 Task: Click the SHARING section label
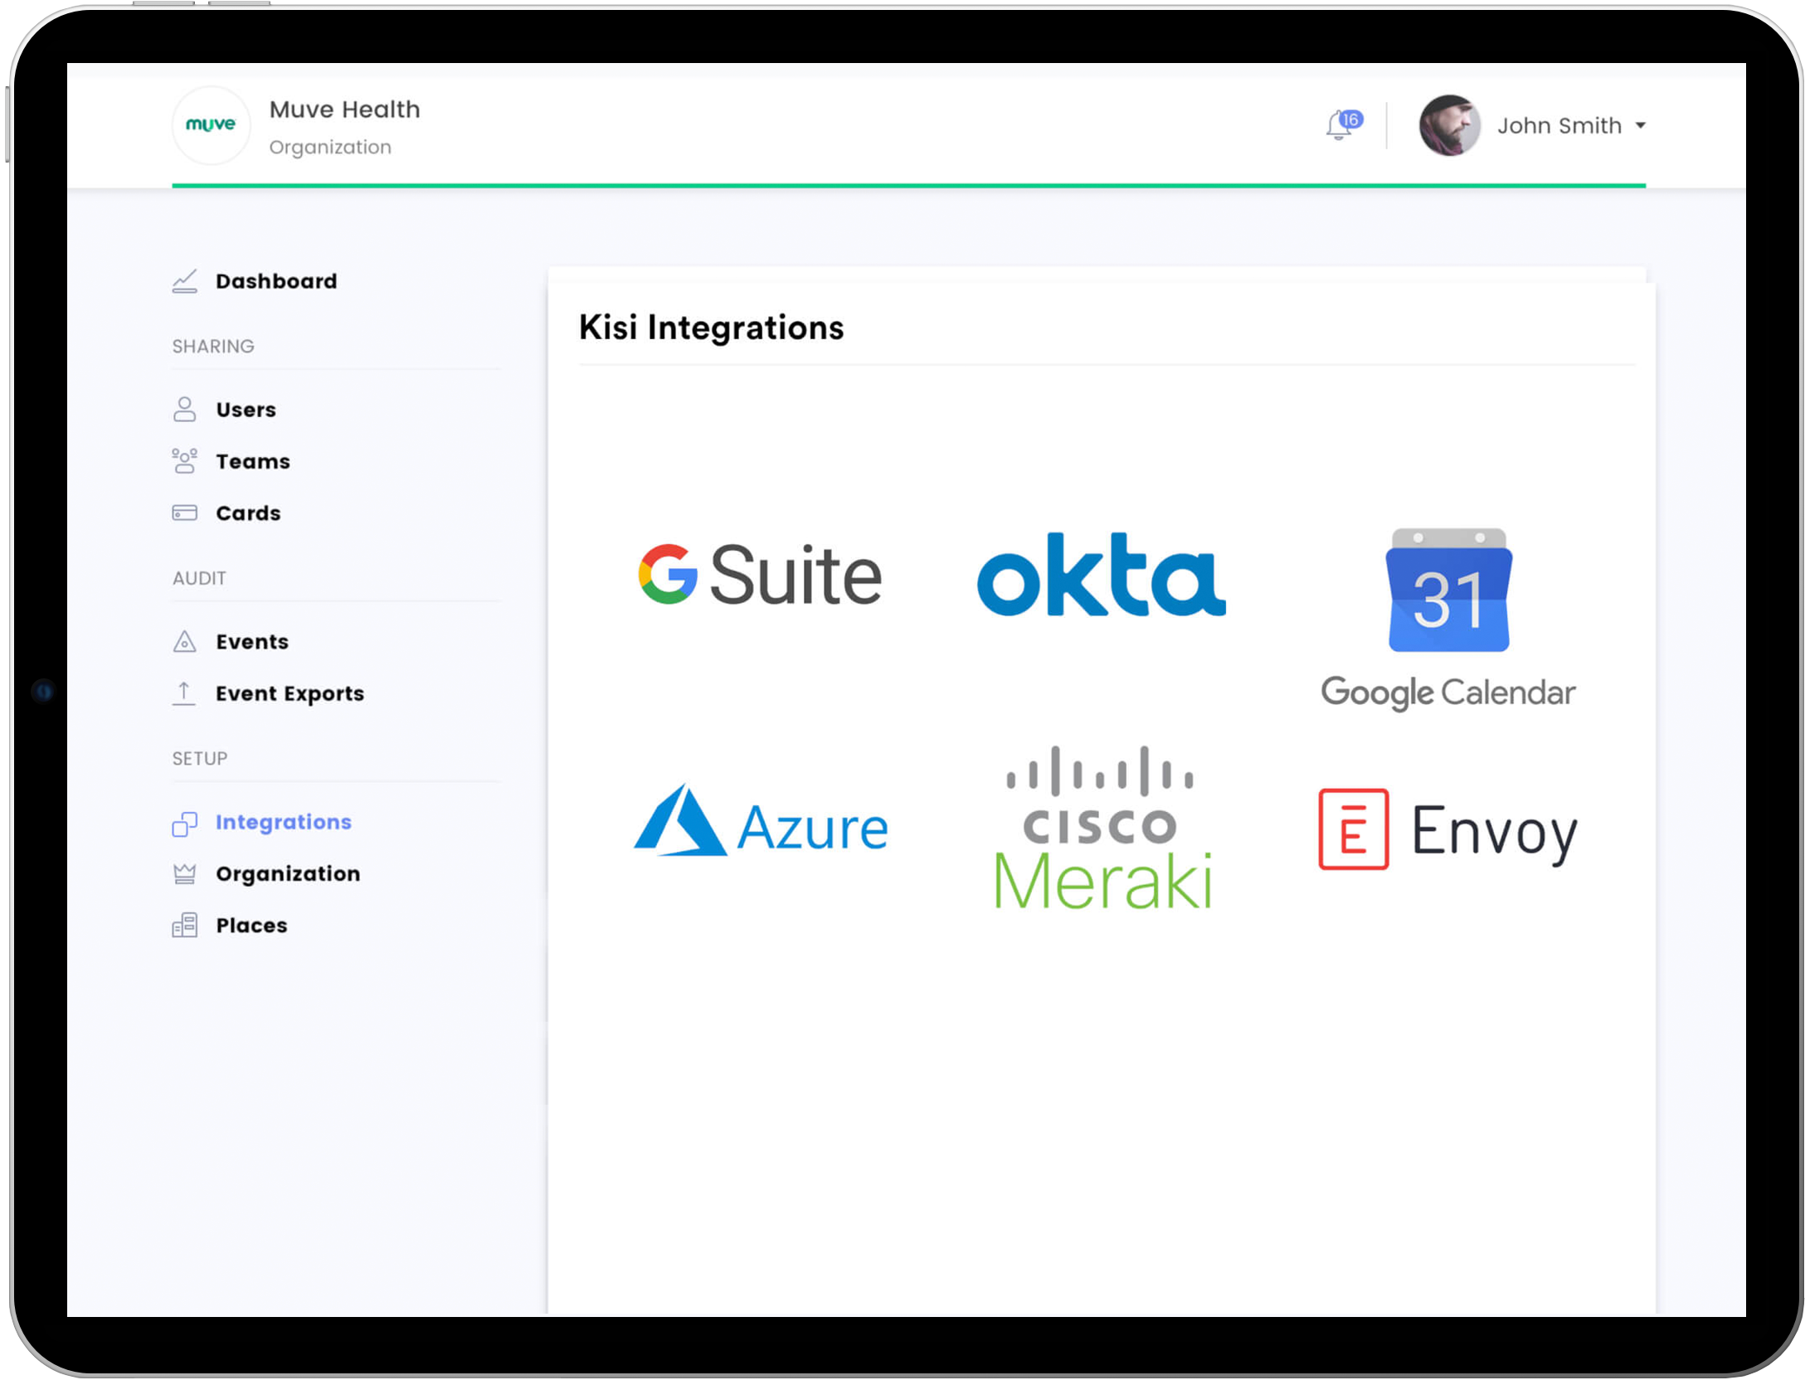point(213,346)
